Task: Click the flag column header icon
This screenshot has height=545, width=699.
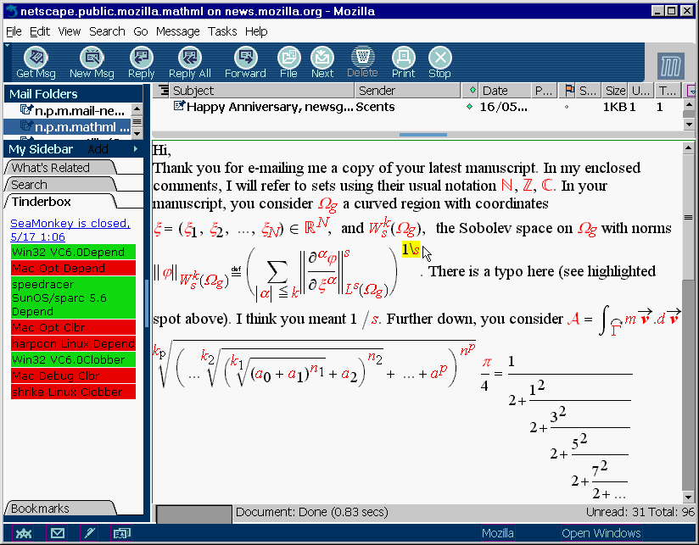Action: 569,91
